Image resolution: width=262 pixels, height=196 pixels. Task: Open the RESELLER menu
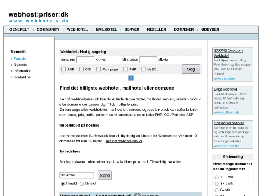156,29
